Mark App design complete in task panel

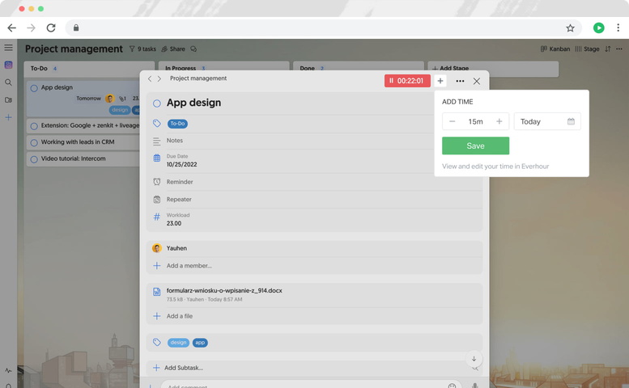[x=157, y=103]
